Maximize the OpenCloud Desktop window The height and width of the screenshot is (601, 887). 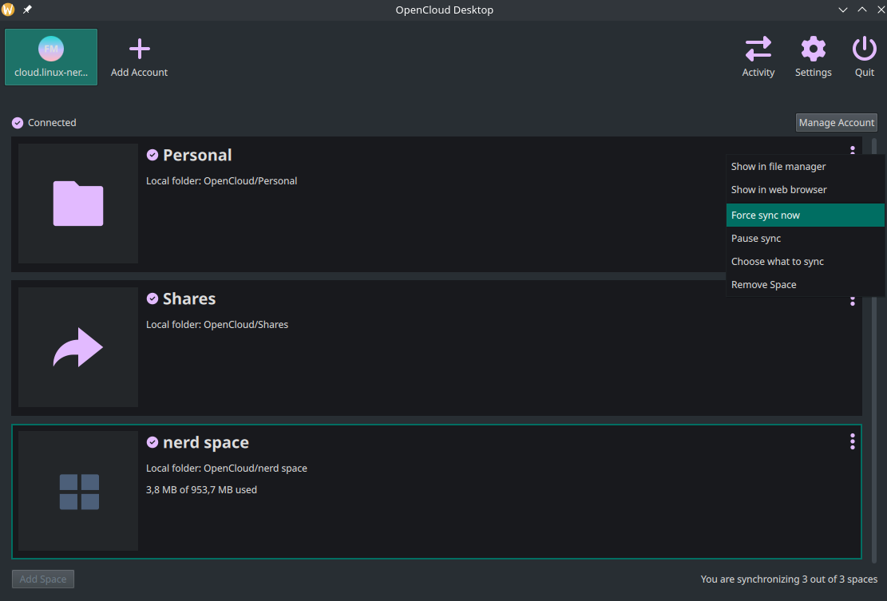click(x=862, y=10)
